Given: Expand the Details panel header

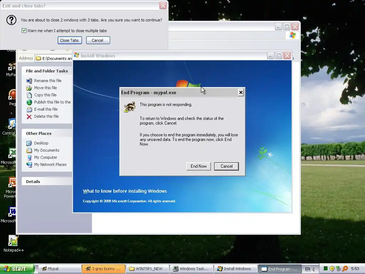Looking at the screenshot, I should (47, 182).
